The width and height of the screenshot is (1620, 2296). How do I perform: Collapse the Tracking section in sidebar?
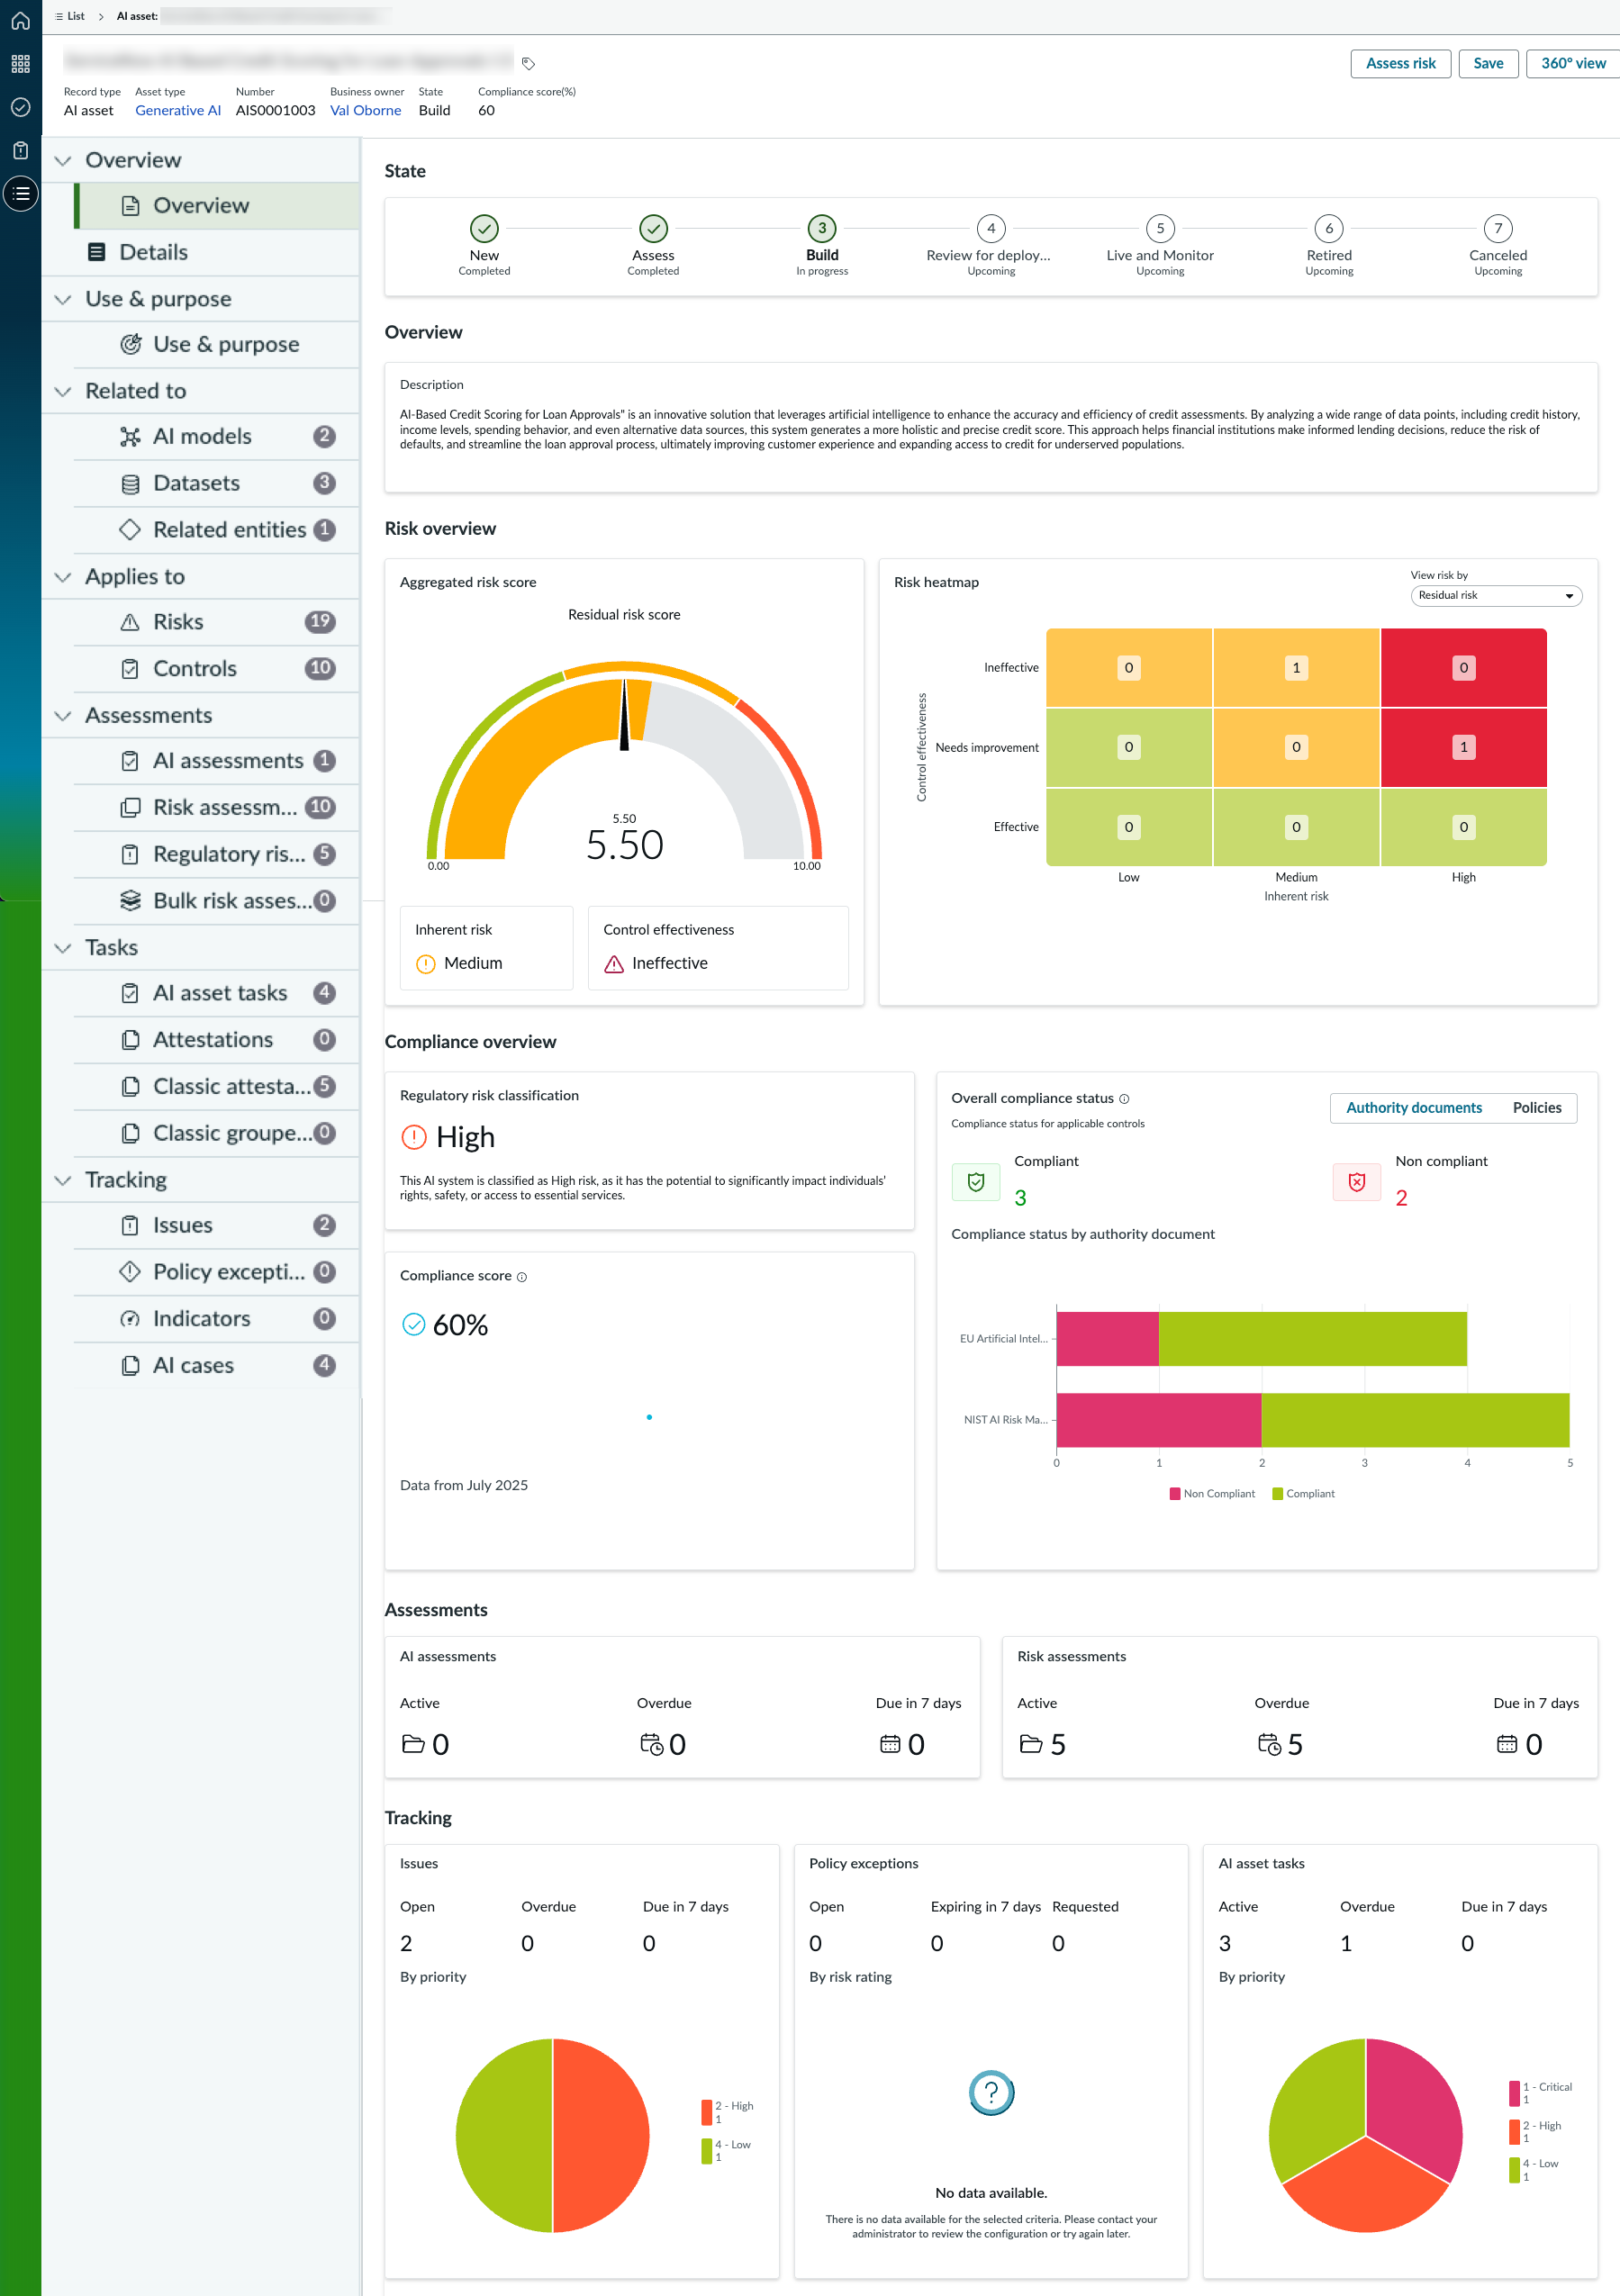63,1180
